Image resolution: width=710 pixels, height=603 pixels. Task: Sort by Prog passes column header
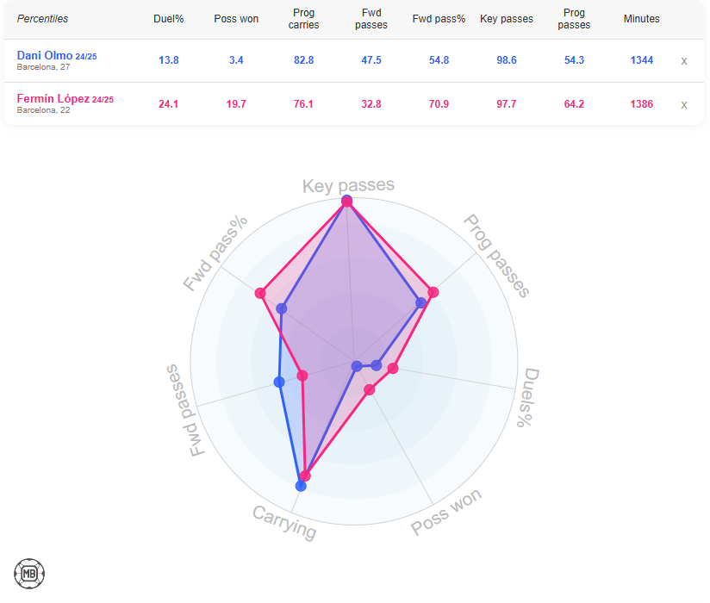coord(574,19)
